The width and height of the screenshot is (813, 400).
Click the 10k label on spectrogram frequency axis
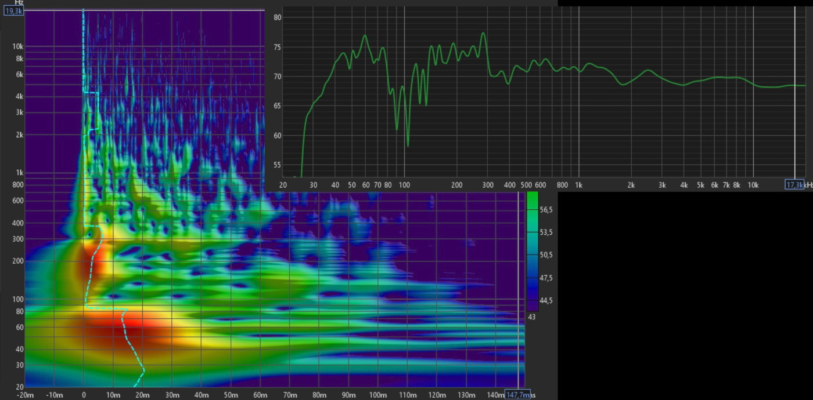pos(17,46)
